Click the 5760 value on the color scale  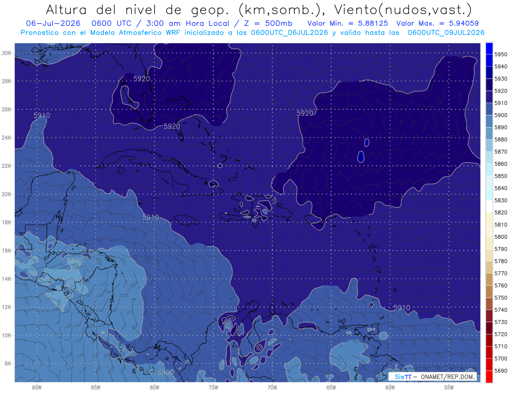pos(501,285)
